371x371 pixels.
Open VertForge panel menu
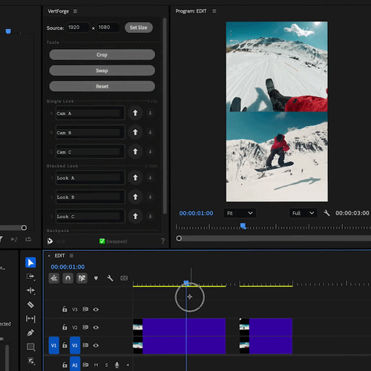75,11
